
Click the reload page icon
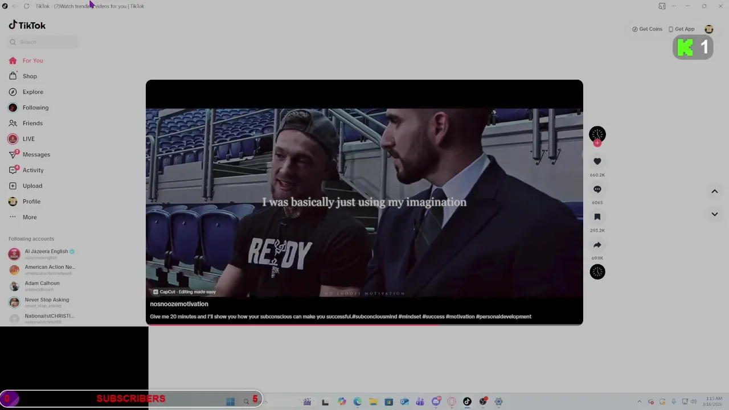26,6
